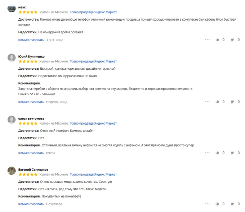245x212 pixels.
Task: Open seller link in макс's review
Action: [93, 12]
